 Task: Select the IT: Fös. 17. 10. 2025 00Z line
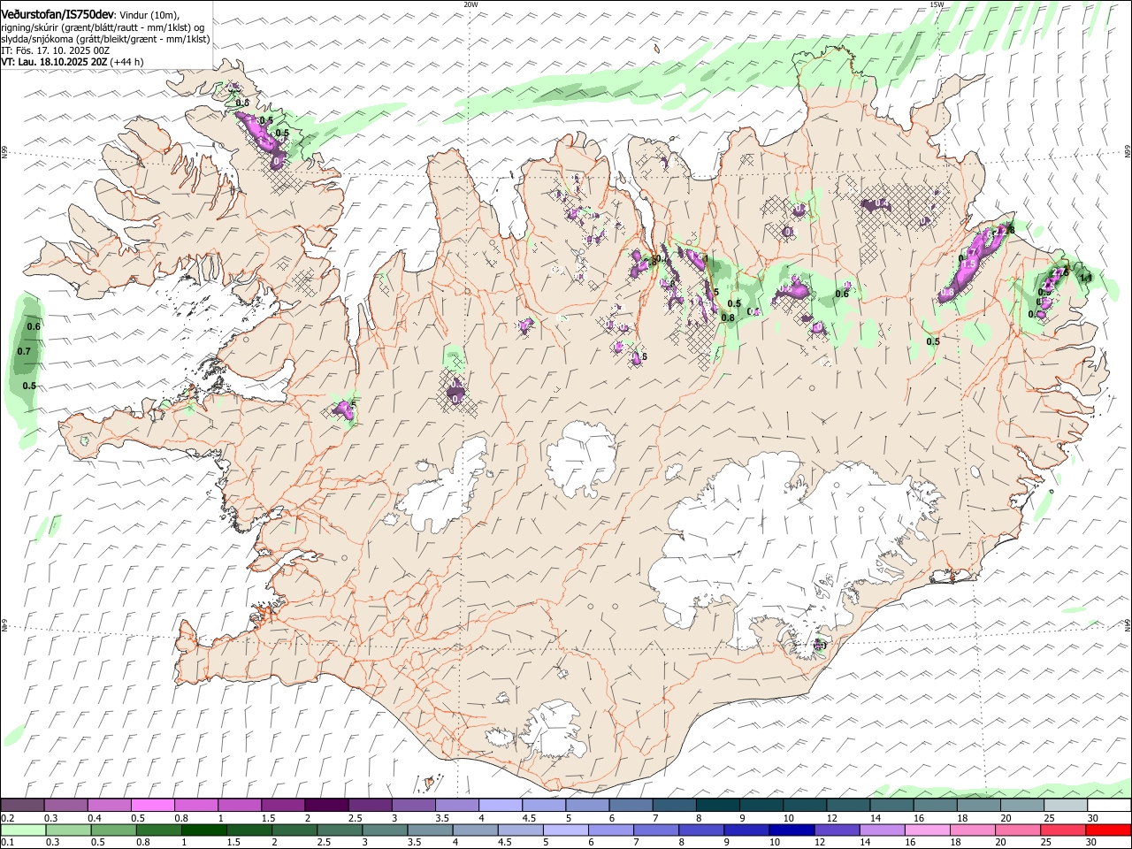coord(56,51)
